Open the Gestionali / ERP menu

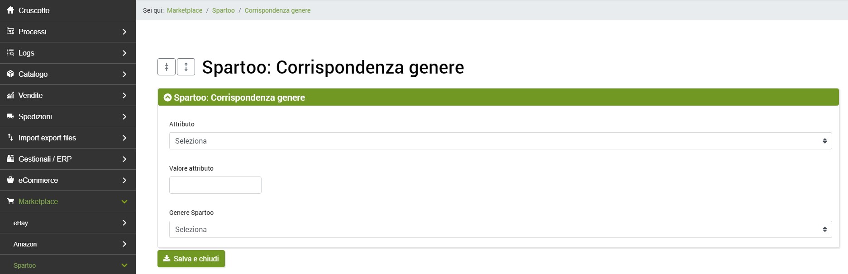(45, 159)
